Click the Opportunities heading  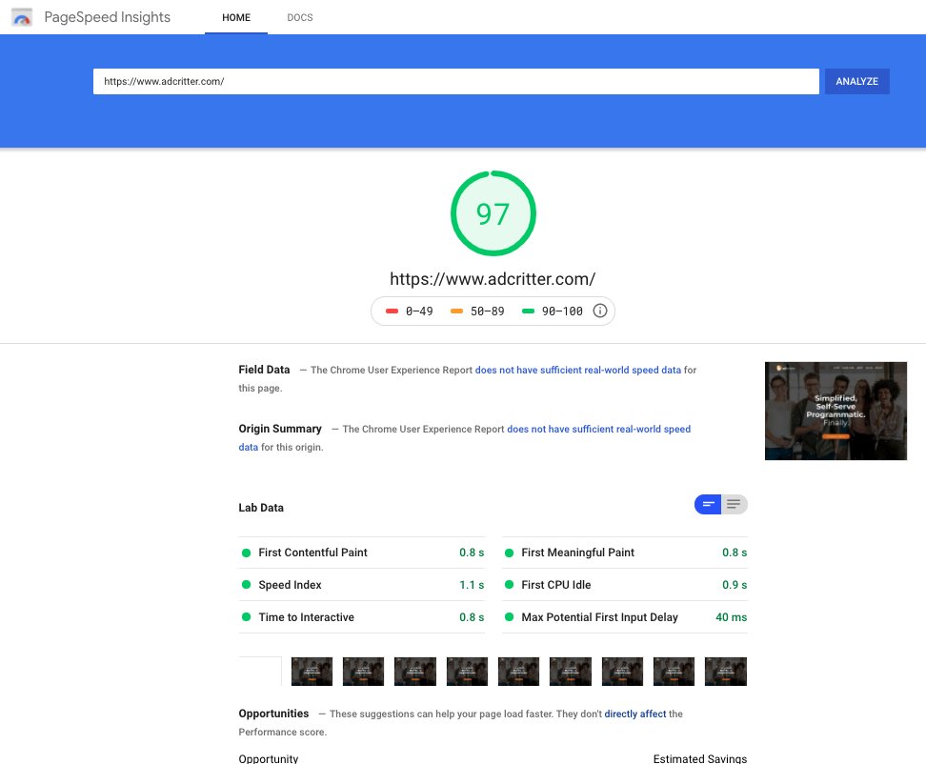tap(273, 714)
